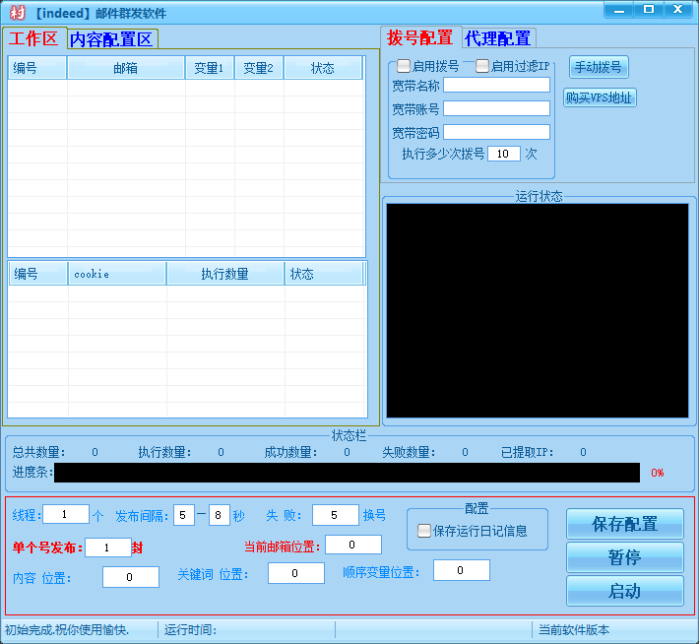Click the 宽带密码 input box

coord(496,133)
